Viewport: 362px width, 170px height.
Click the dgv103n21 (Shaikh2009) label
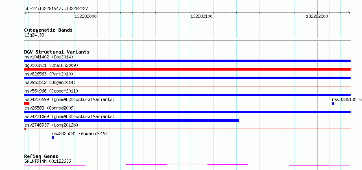click(51, 65)
